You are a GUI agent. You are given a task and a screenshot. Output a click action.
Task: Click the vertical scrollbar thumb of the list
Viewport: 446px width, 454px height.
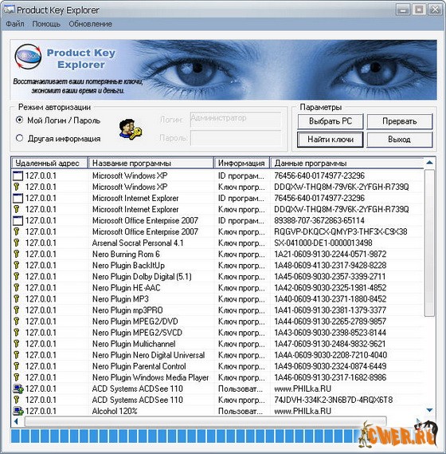429,243
